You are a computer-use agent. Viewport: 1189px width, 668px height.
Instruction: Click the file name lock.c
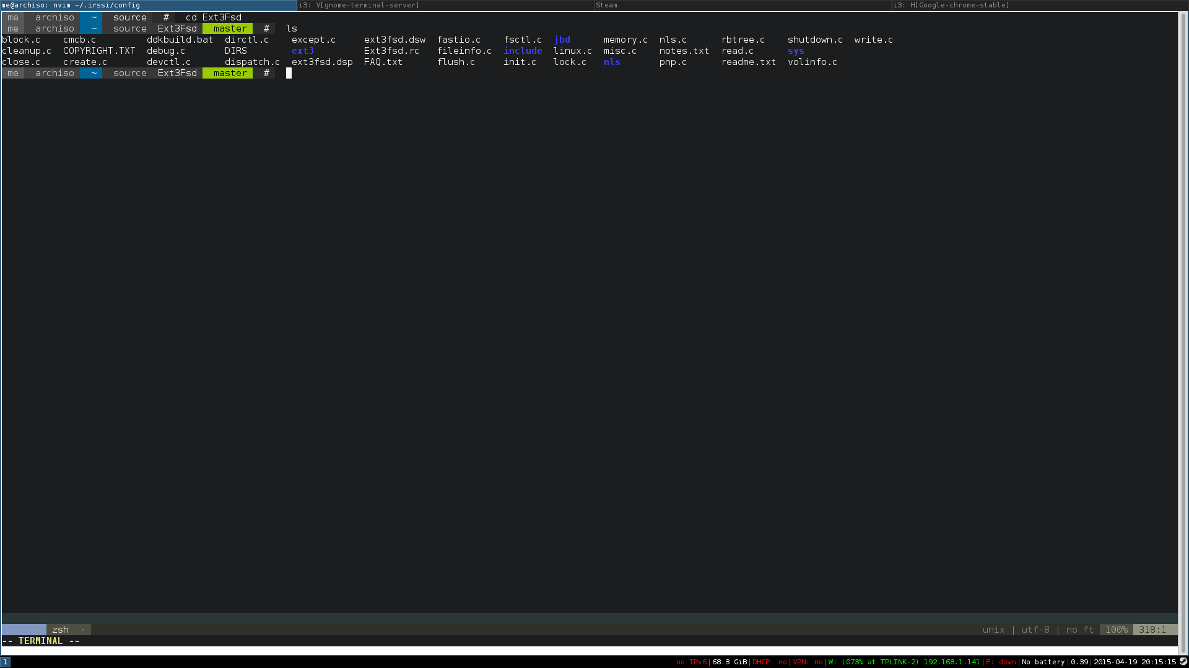pyautogui.click(x=570, y=62)
